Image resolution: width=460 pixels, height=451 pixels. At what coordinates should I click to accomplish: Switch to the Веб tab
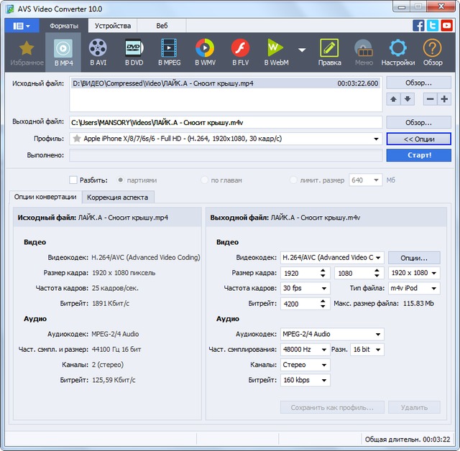point(162,26)
